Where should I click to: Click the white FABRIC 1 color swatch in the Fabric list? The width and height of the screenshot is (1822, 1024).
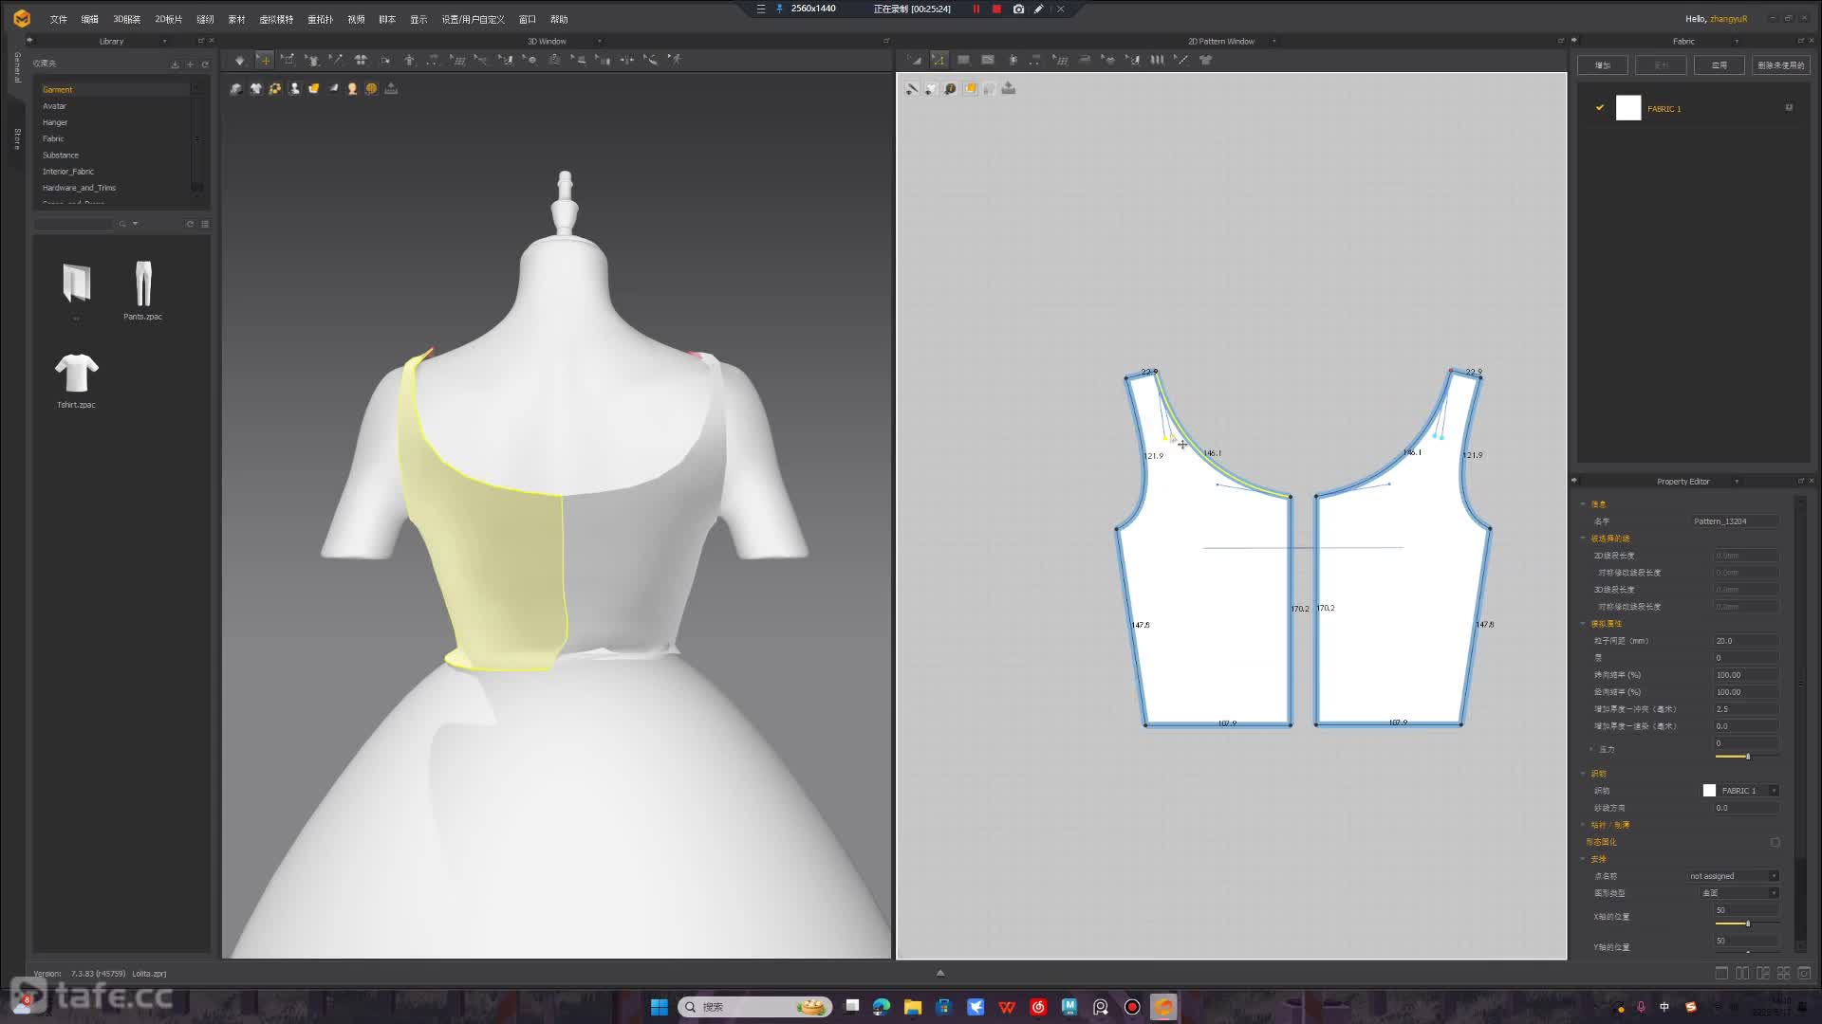tap(1628, 108)
